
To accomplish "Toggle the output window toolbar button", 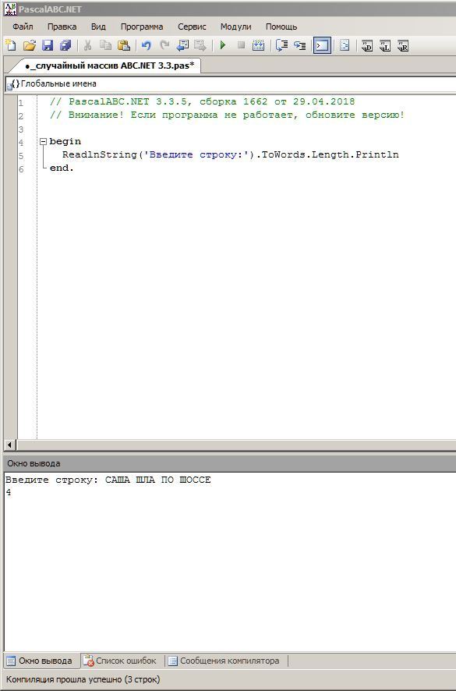I will click(x=322, y=45).
